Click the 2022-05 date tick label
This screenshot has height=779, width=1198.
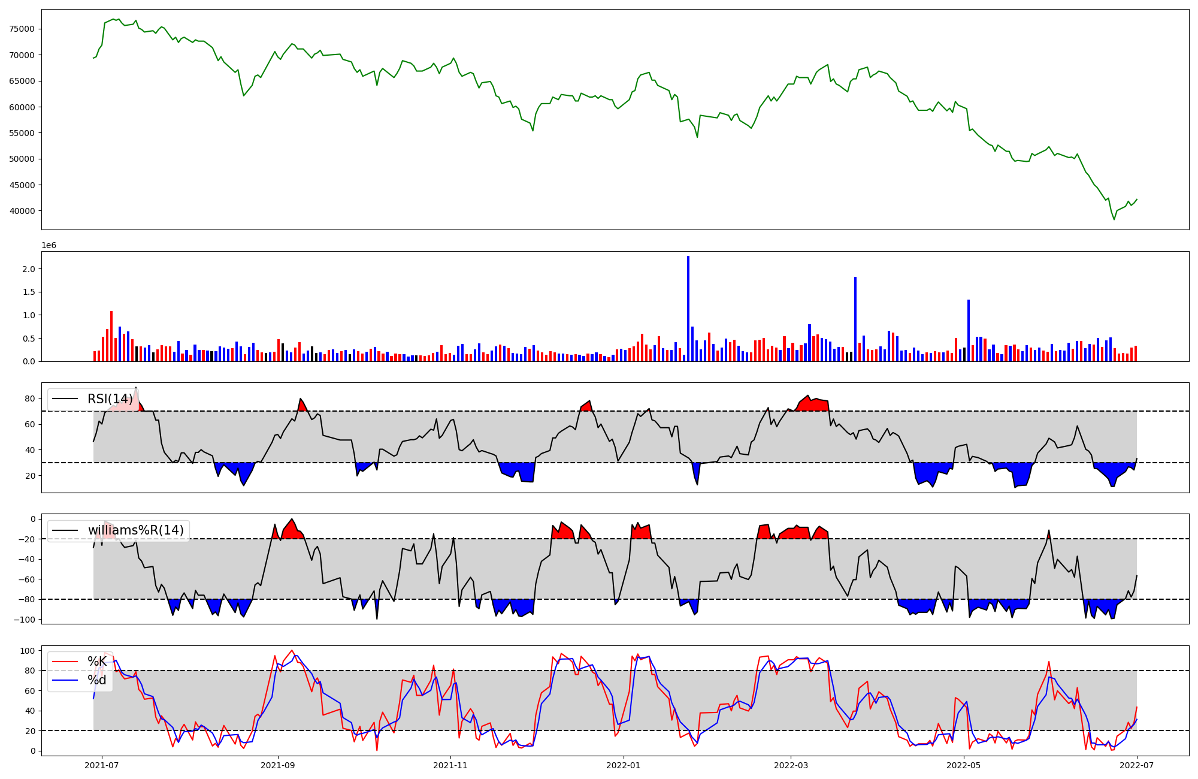pos(964,765)
